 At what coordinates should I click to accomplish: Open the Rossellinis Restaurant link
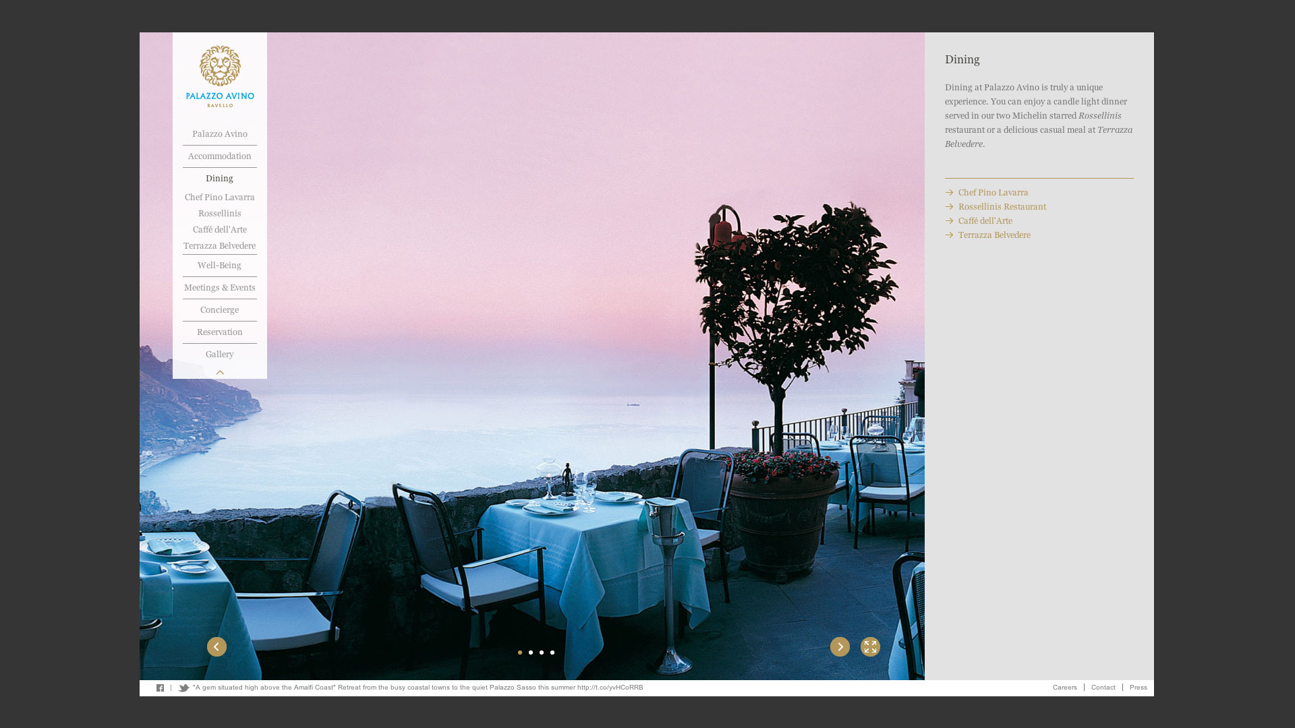coord(1002,207)
